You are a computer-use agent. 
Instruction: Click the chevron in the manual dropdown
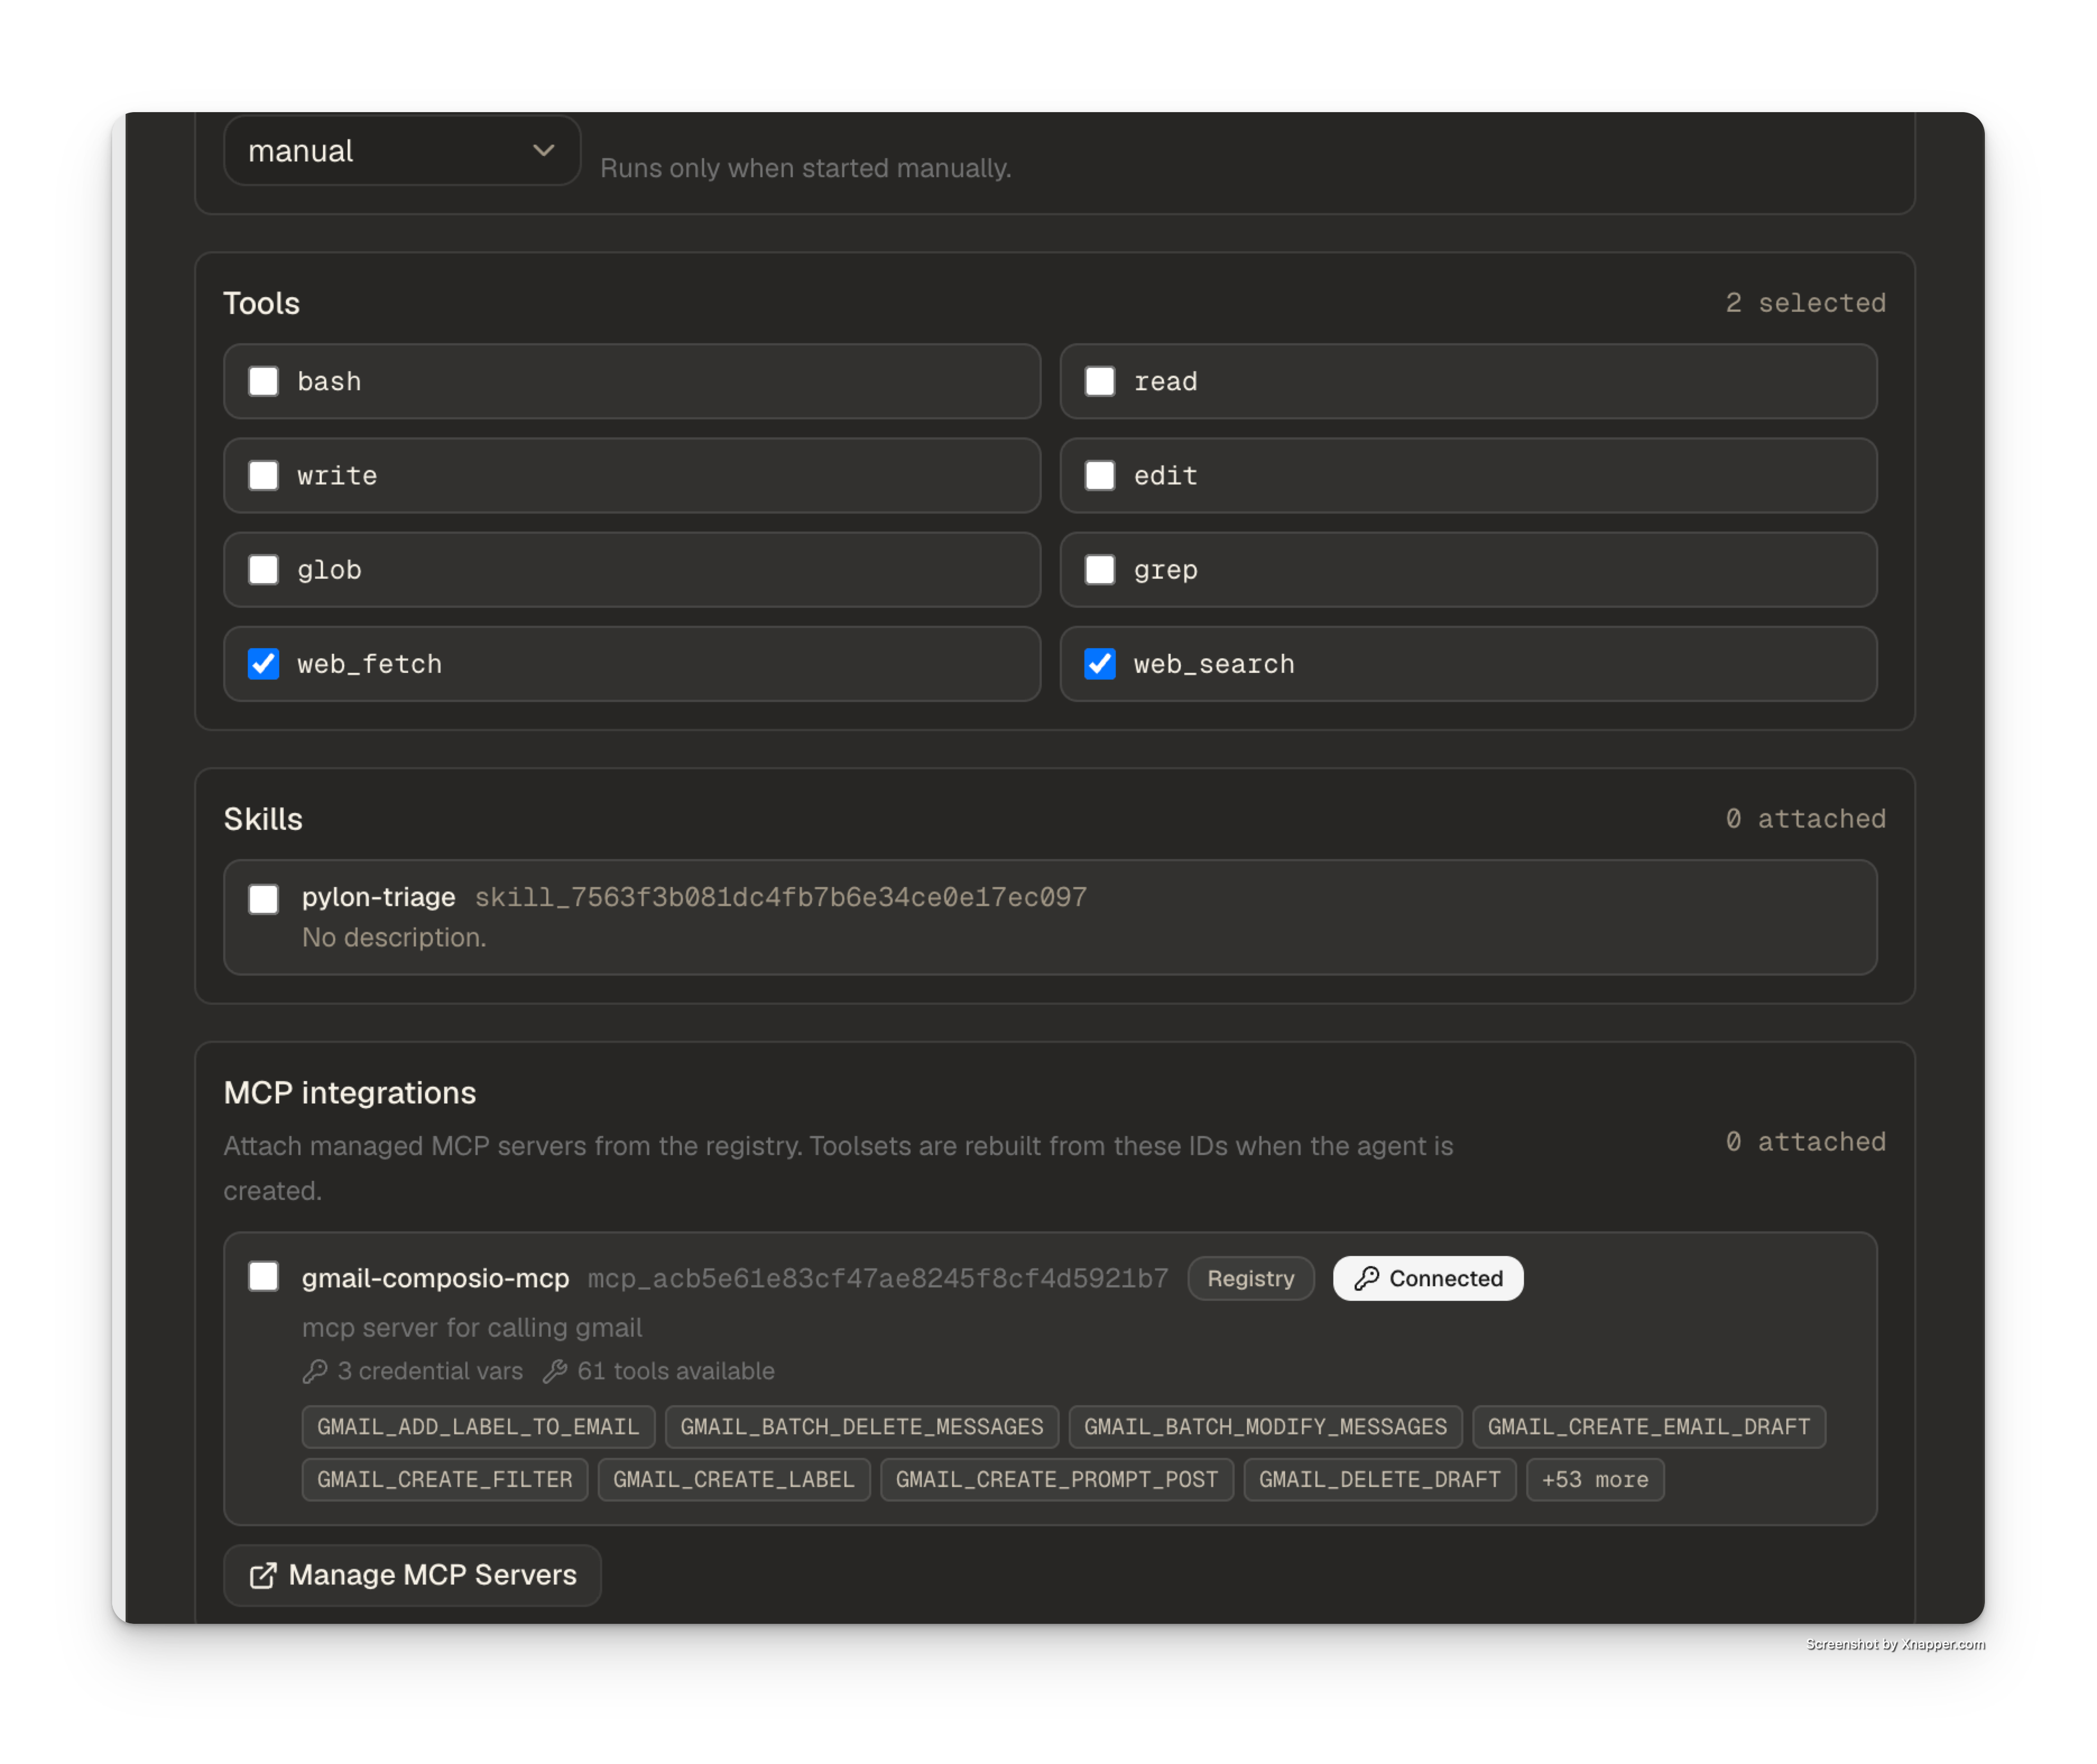pos(543,150)
